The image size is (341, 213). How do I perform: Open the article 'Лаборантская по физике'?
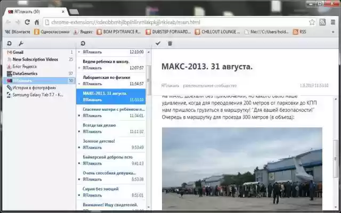click(x=107, y=77)
